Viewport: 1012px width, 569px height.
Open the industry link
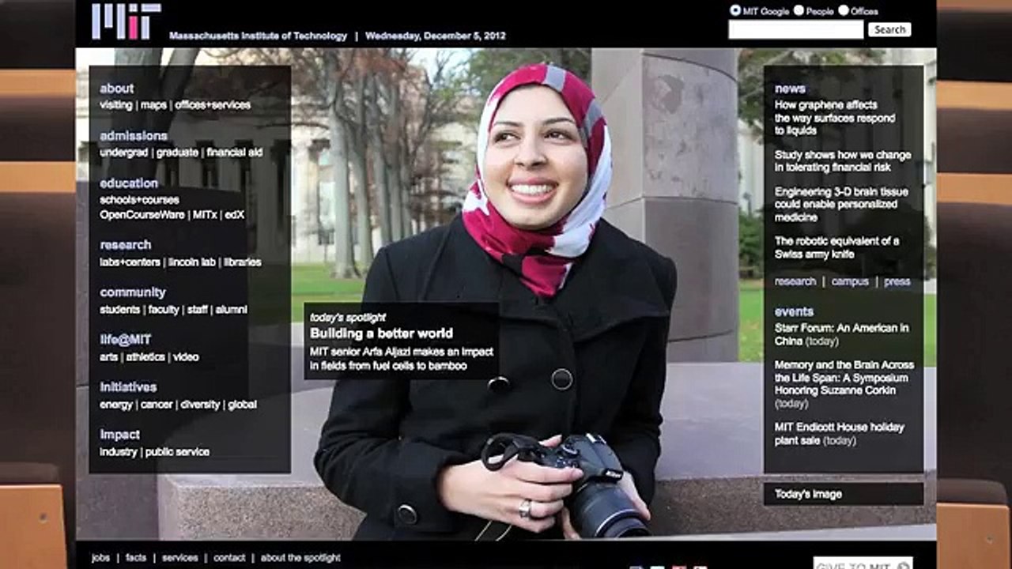tap(119, 452)
